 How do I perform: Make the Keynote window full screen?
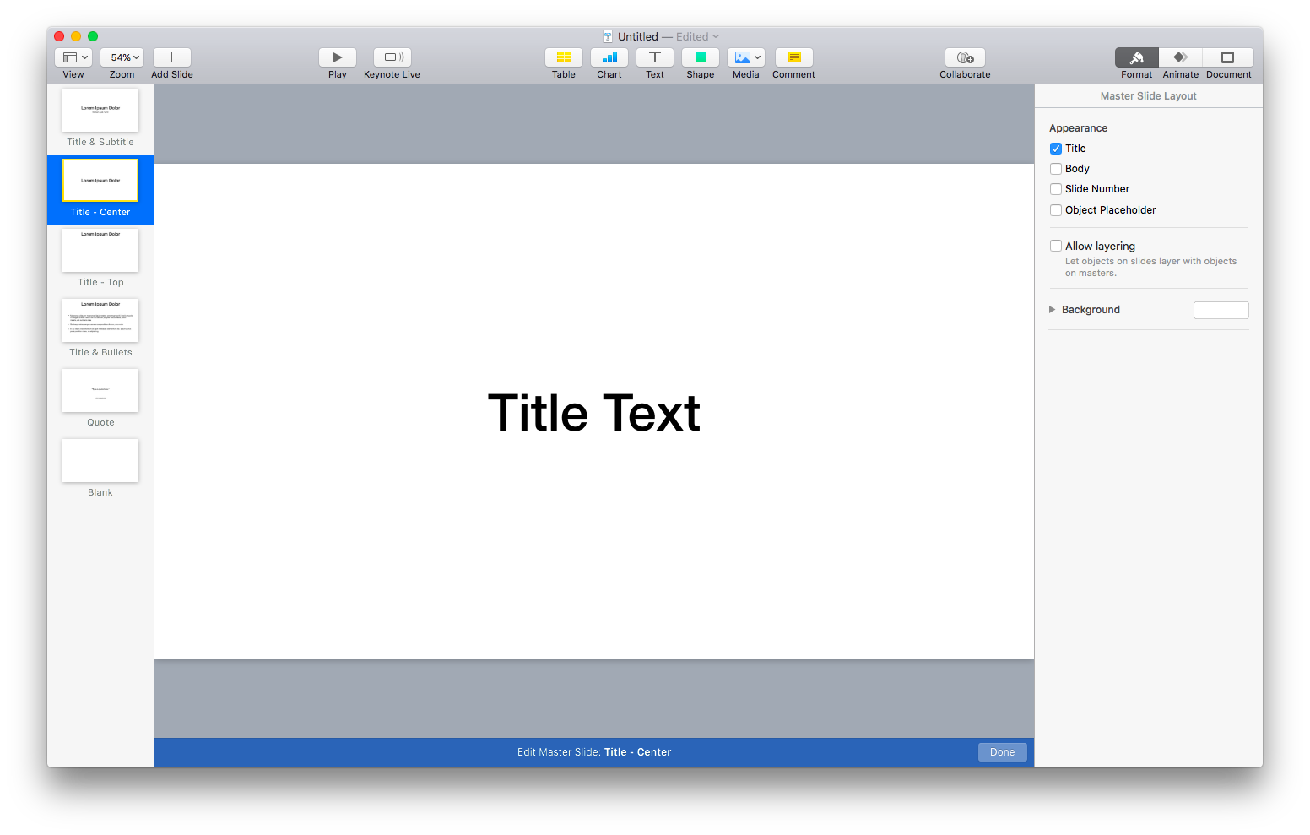tap(93, 36)
